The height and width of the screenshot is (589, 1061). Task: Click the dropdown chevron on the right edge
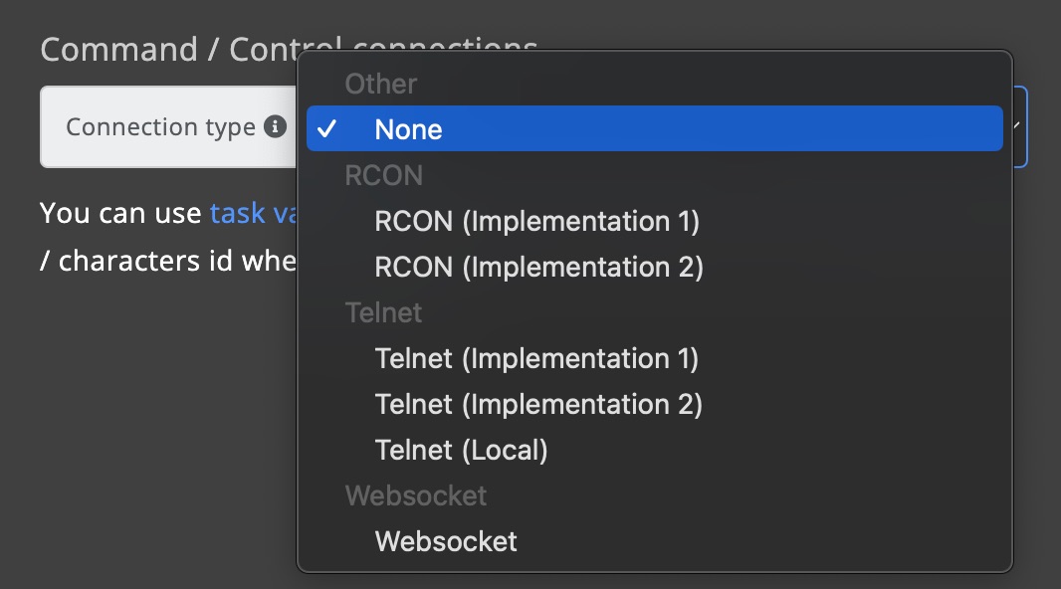[x=1016, y=126]
